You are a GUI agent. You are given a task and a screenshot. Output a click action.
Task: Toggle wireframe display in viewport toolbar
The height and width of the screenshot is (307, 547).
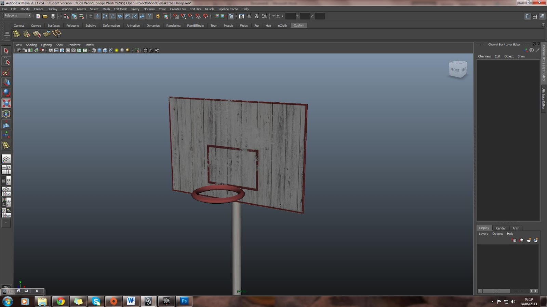pyautogui.click(x=94, y=50)
